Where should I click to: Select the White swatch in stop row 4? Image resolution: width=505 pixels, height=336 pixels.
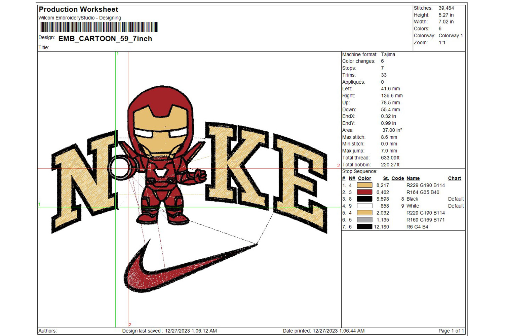pos(364,206)
